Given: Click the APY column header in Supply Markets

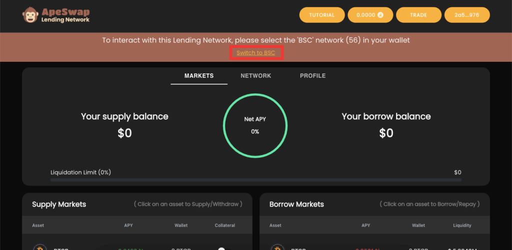Looking at the screenshot, I should click(x=128, y=226).
